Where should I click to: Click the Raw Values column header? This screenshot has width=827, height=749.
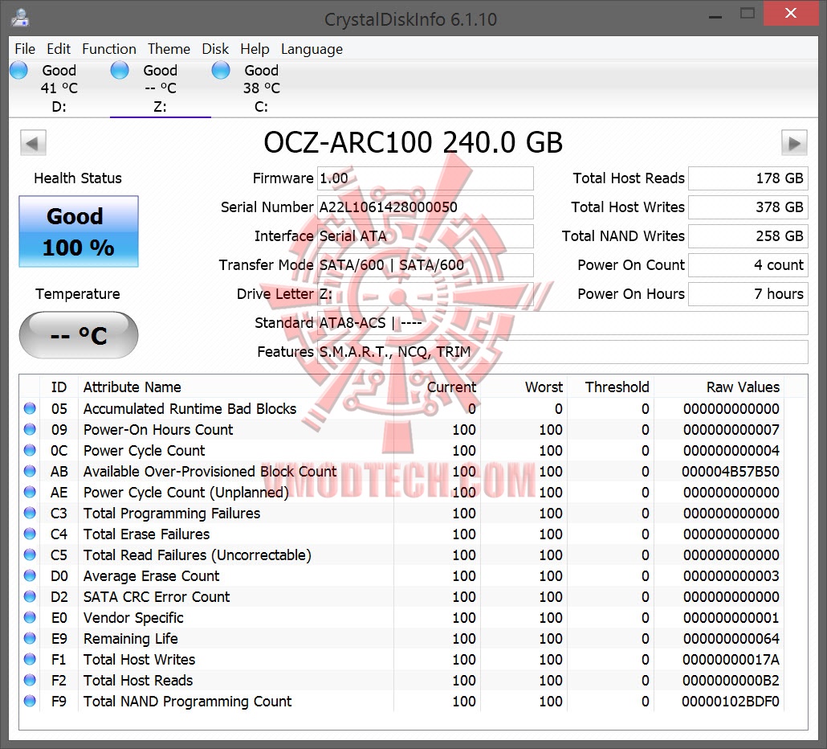pos(719,387)
